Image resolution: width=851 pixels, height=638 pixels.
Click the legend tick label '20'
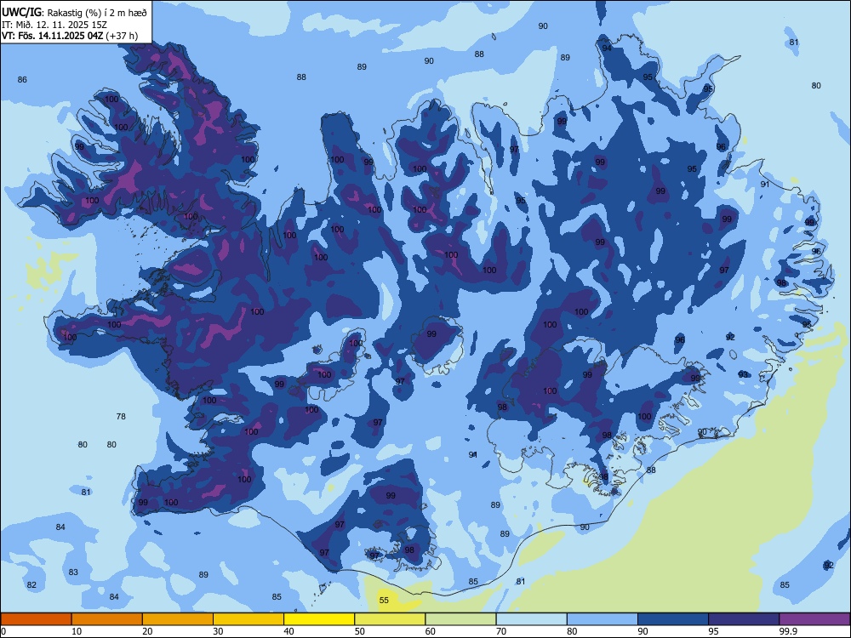point(147,631)
